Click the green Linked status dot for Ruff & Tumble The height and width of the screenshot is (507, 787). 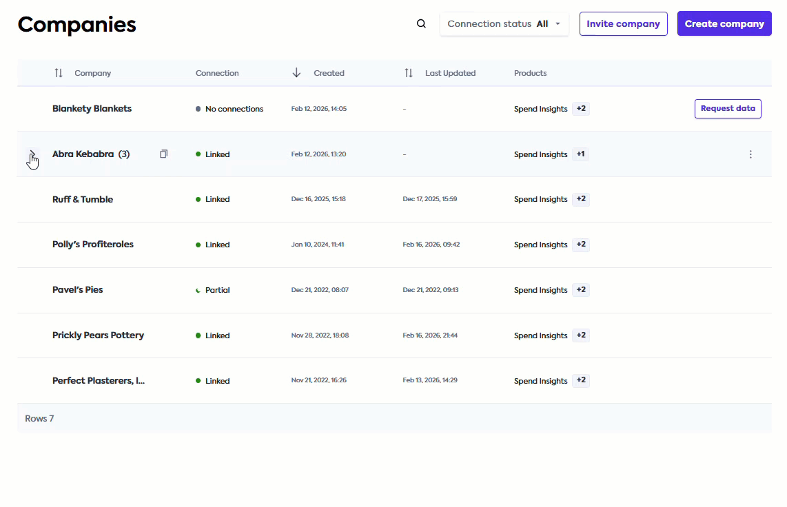198,199
